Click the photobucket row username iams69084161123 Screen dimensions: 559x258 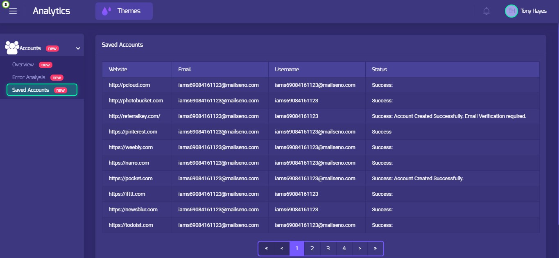[296, 101]
